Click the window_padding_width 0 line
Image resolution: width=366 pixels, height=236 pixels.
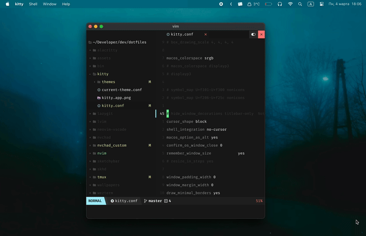[191, 177]
